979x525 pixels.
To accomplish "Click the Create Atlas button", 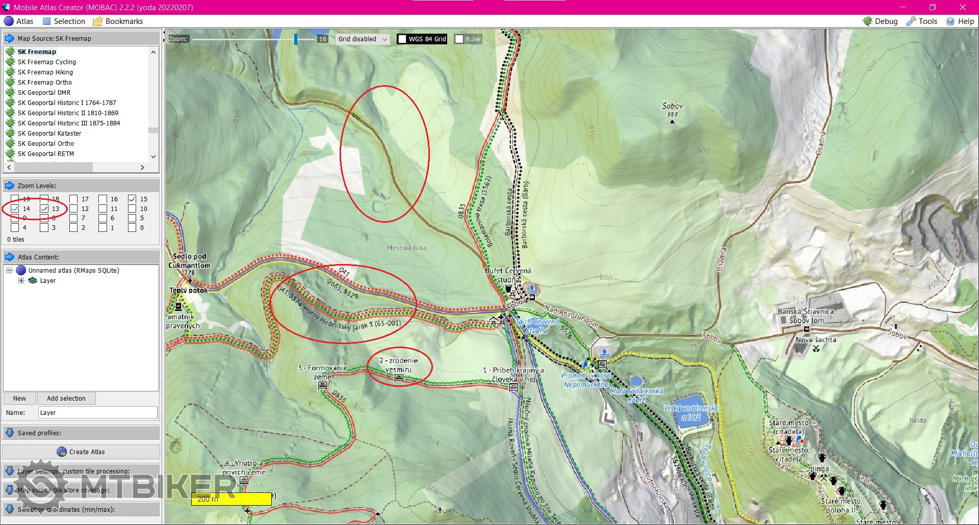I will click(81, 452).
